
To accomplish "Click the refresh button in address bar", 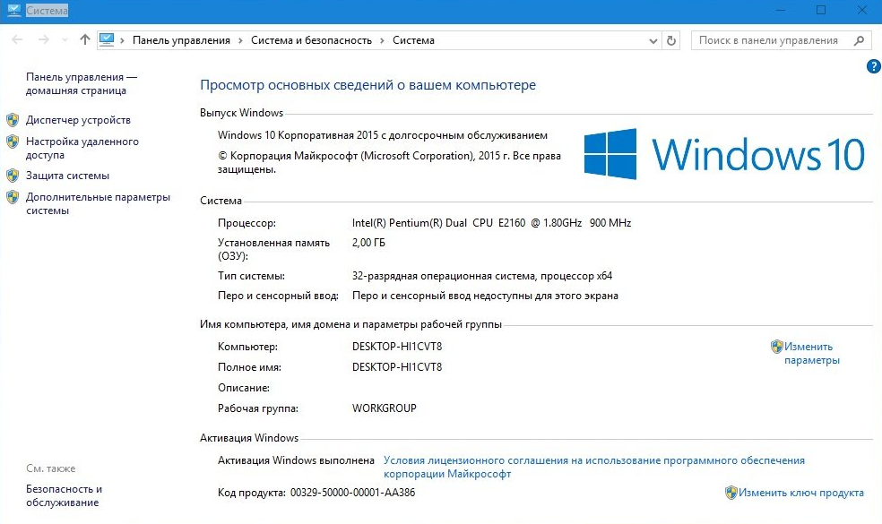I will point(672,40).
